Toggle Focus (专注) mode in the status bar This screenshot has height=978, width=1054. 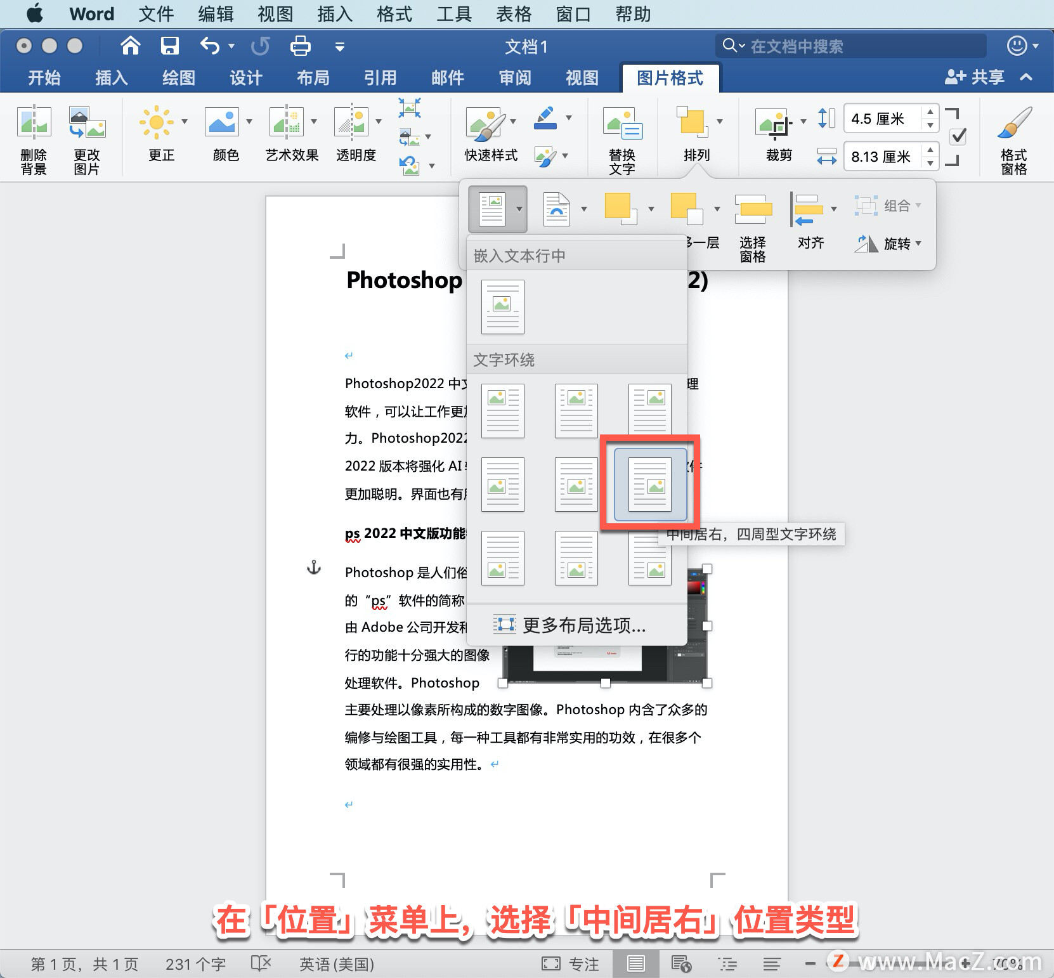(x=570, y=964)
